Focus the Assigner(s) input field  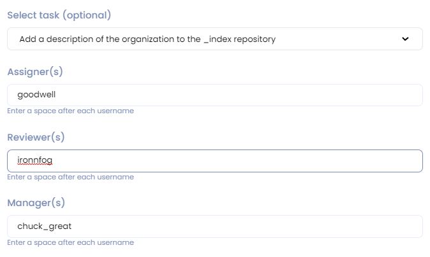(214, 95)
